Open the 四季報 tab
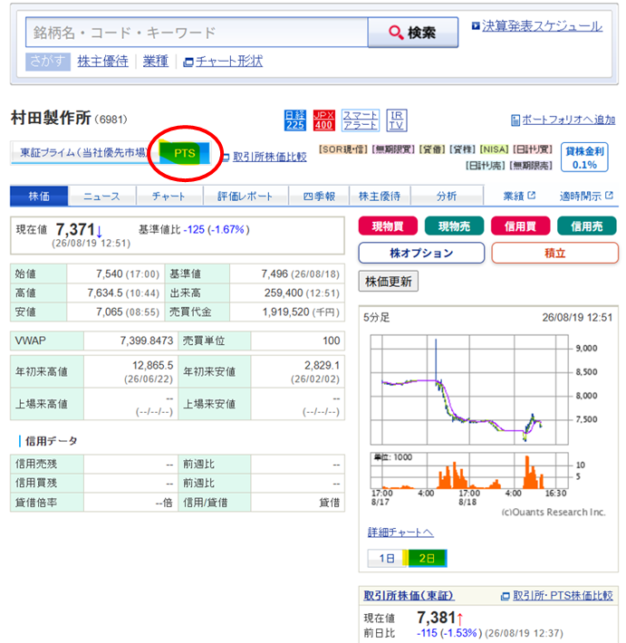This screenshot has width=626, height=643. point(319,196)
